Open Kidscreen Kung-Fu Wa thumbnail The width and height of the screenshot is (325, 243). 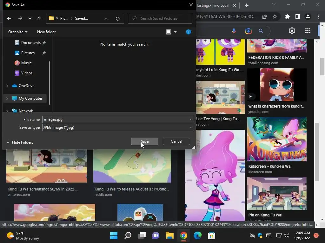(x=277, y=139)
